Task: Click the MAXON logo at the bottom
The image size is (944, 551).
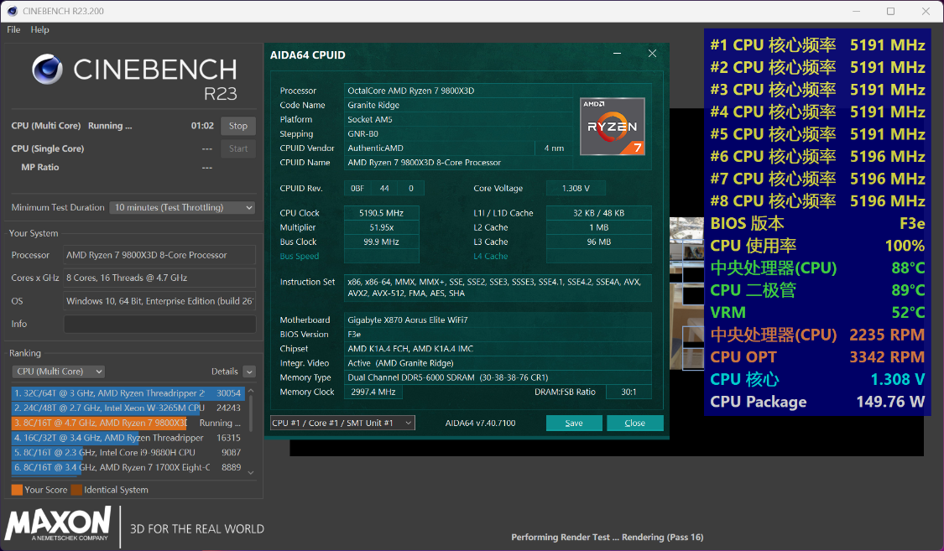Action: (x=59, y=524)
